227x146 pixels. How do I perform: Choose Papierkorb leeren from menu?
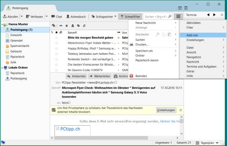tap(147, 60)
